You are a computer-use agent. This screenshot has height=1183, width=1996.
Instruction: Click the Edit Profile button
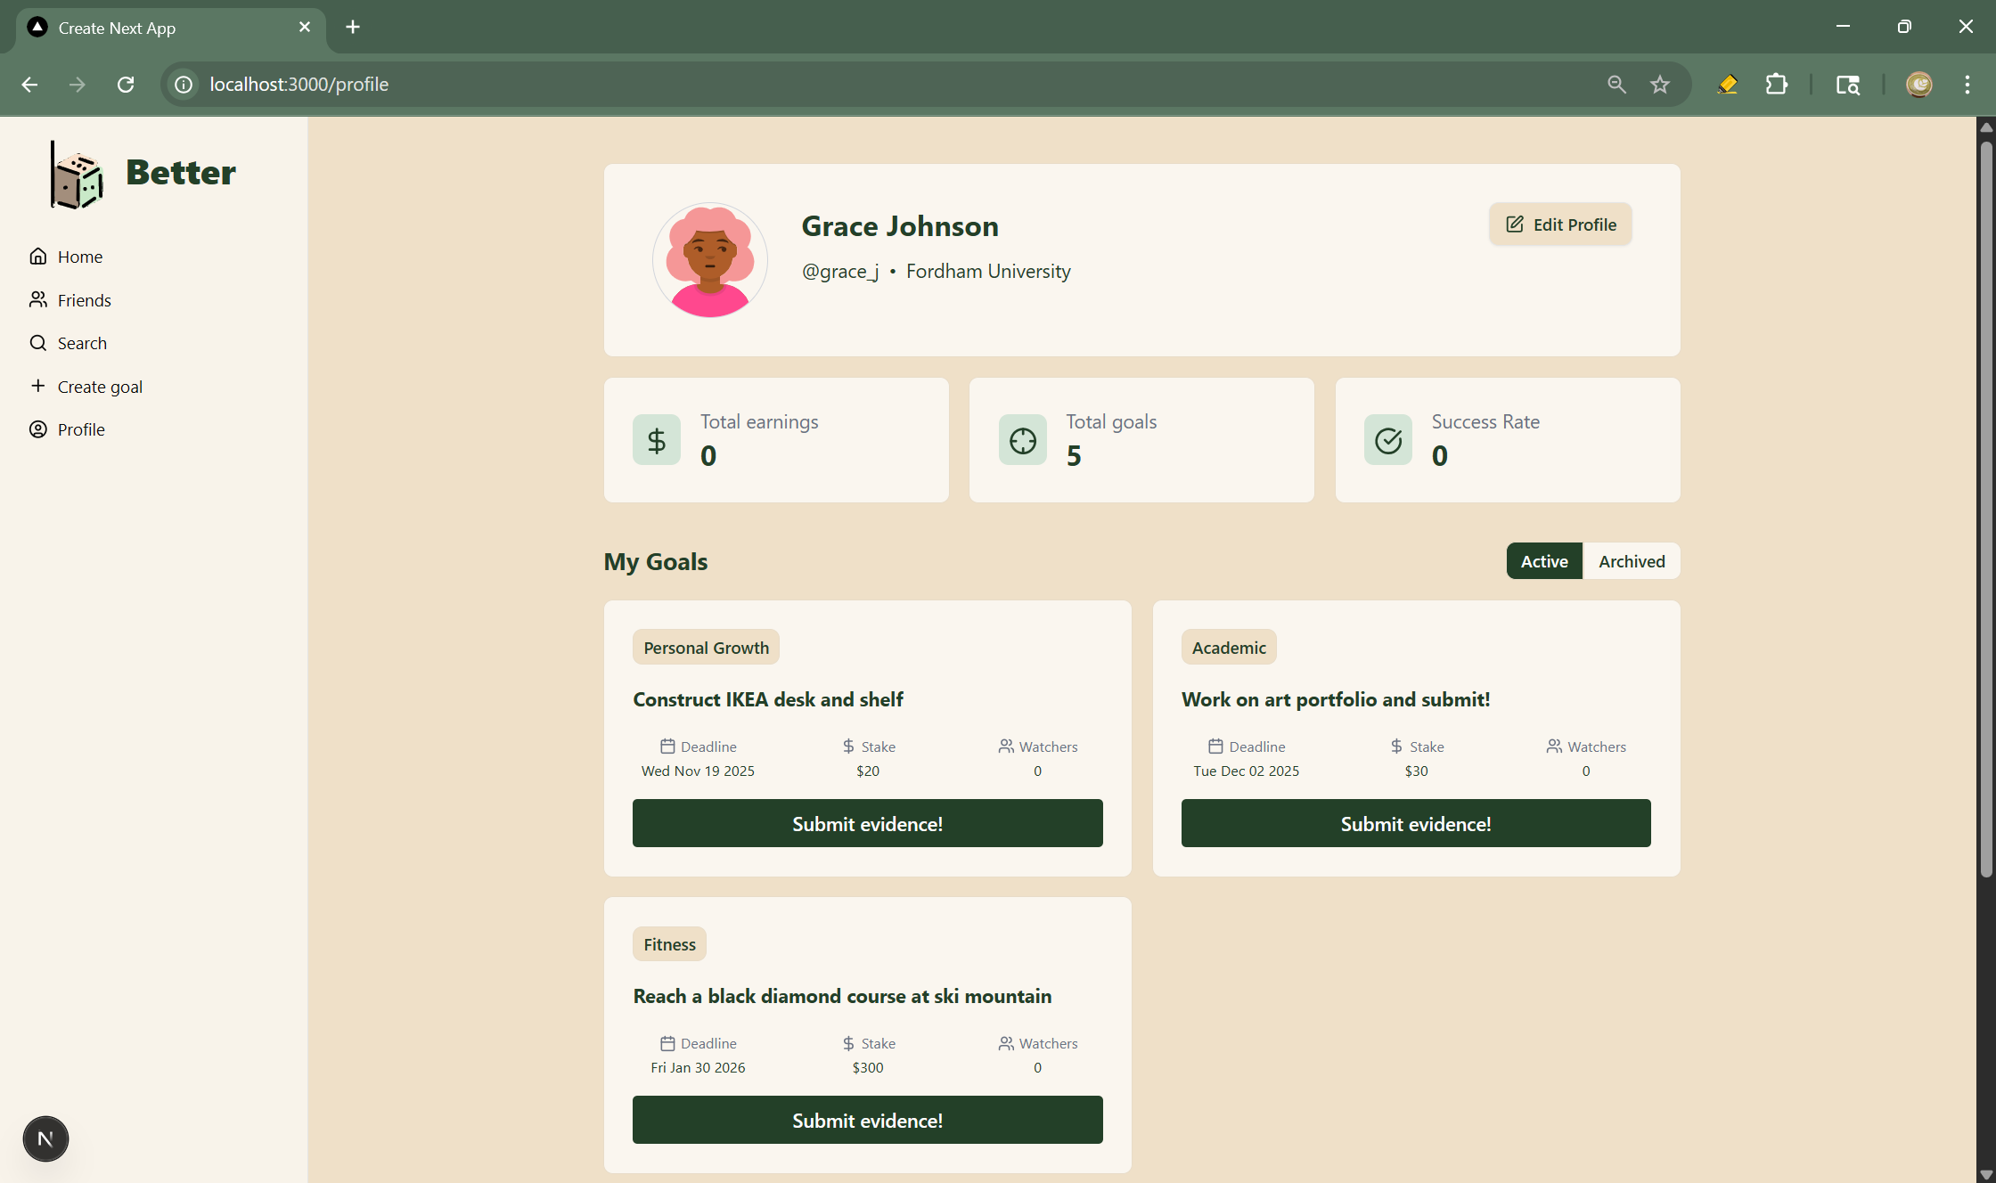[1560, 224]
